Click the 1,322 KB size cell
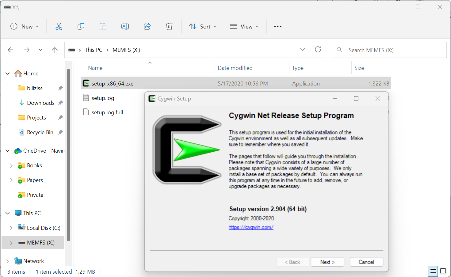Viewport: 451px width, 277px height. click(x=379, y=84)
